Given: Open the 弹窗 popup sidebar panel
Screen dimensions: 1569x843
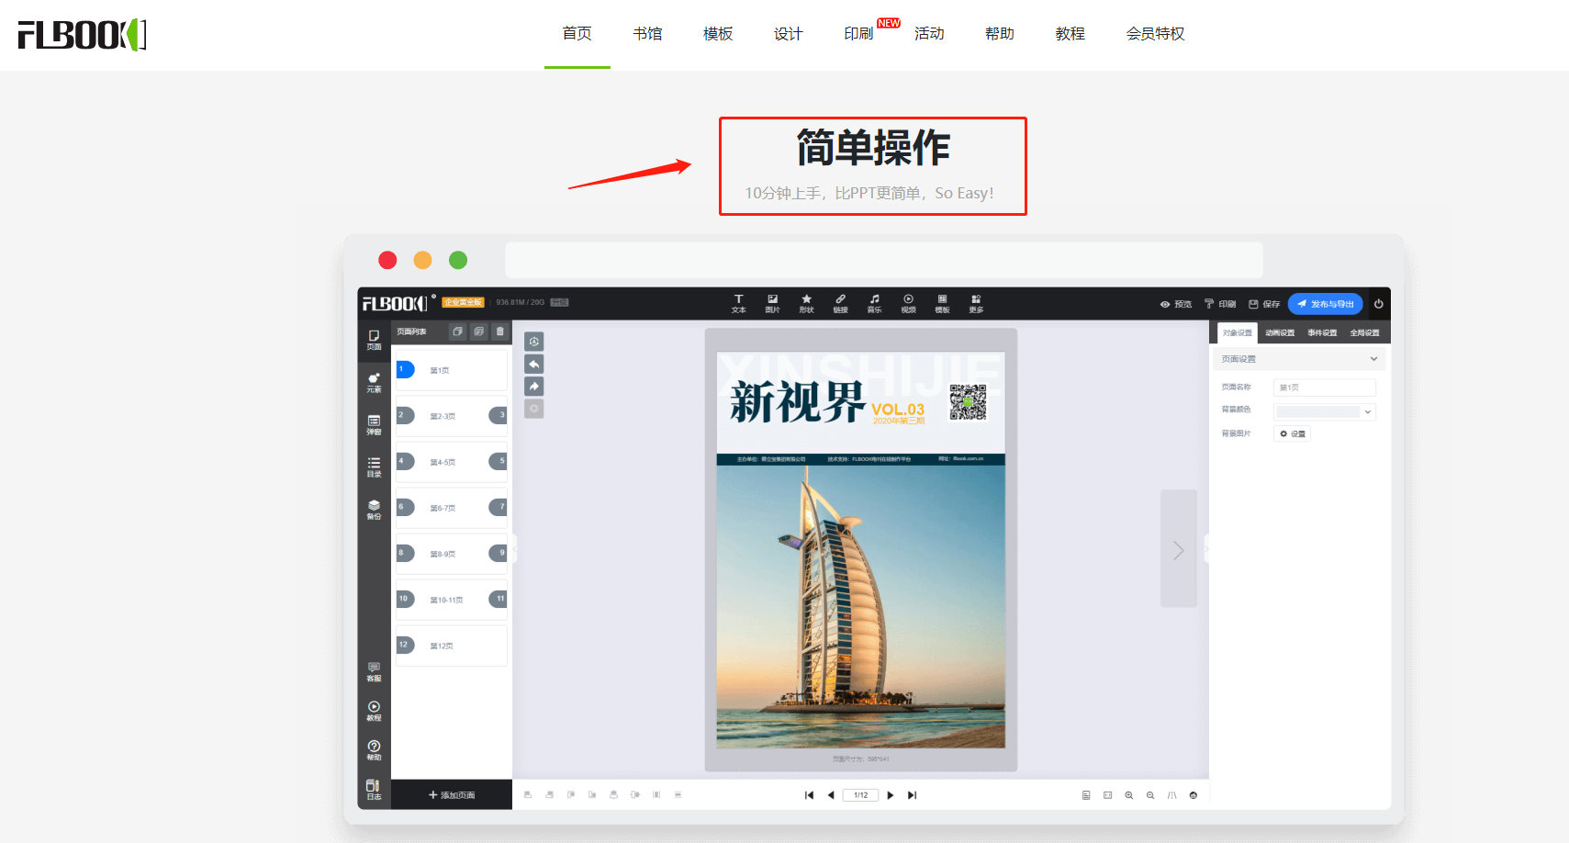Looking at the screenshot, I should [x=374, y=425].
